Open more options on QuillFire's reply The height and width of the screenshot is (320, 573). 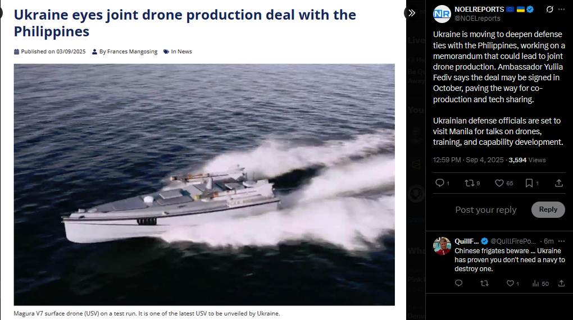[x=562, y=241]
